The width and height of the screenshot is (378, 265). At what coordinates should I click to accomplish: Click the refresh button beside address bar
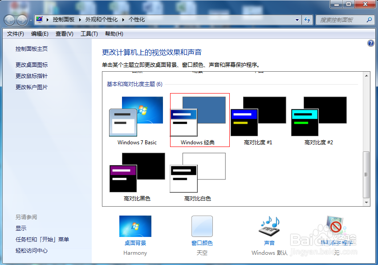coord(307,20)
